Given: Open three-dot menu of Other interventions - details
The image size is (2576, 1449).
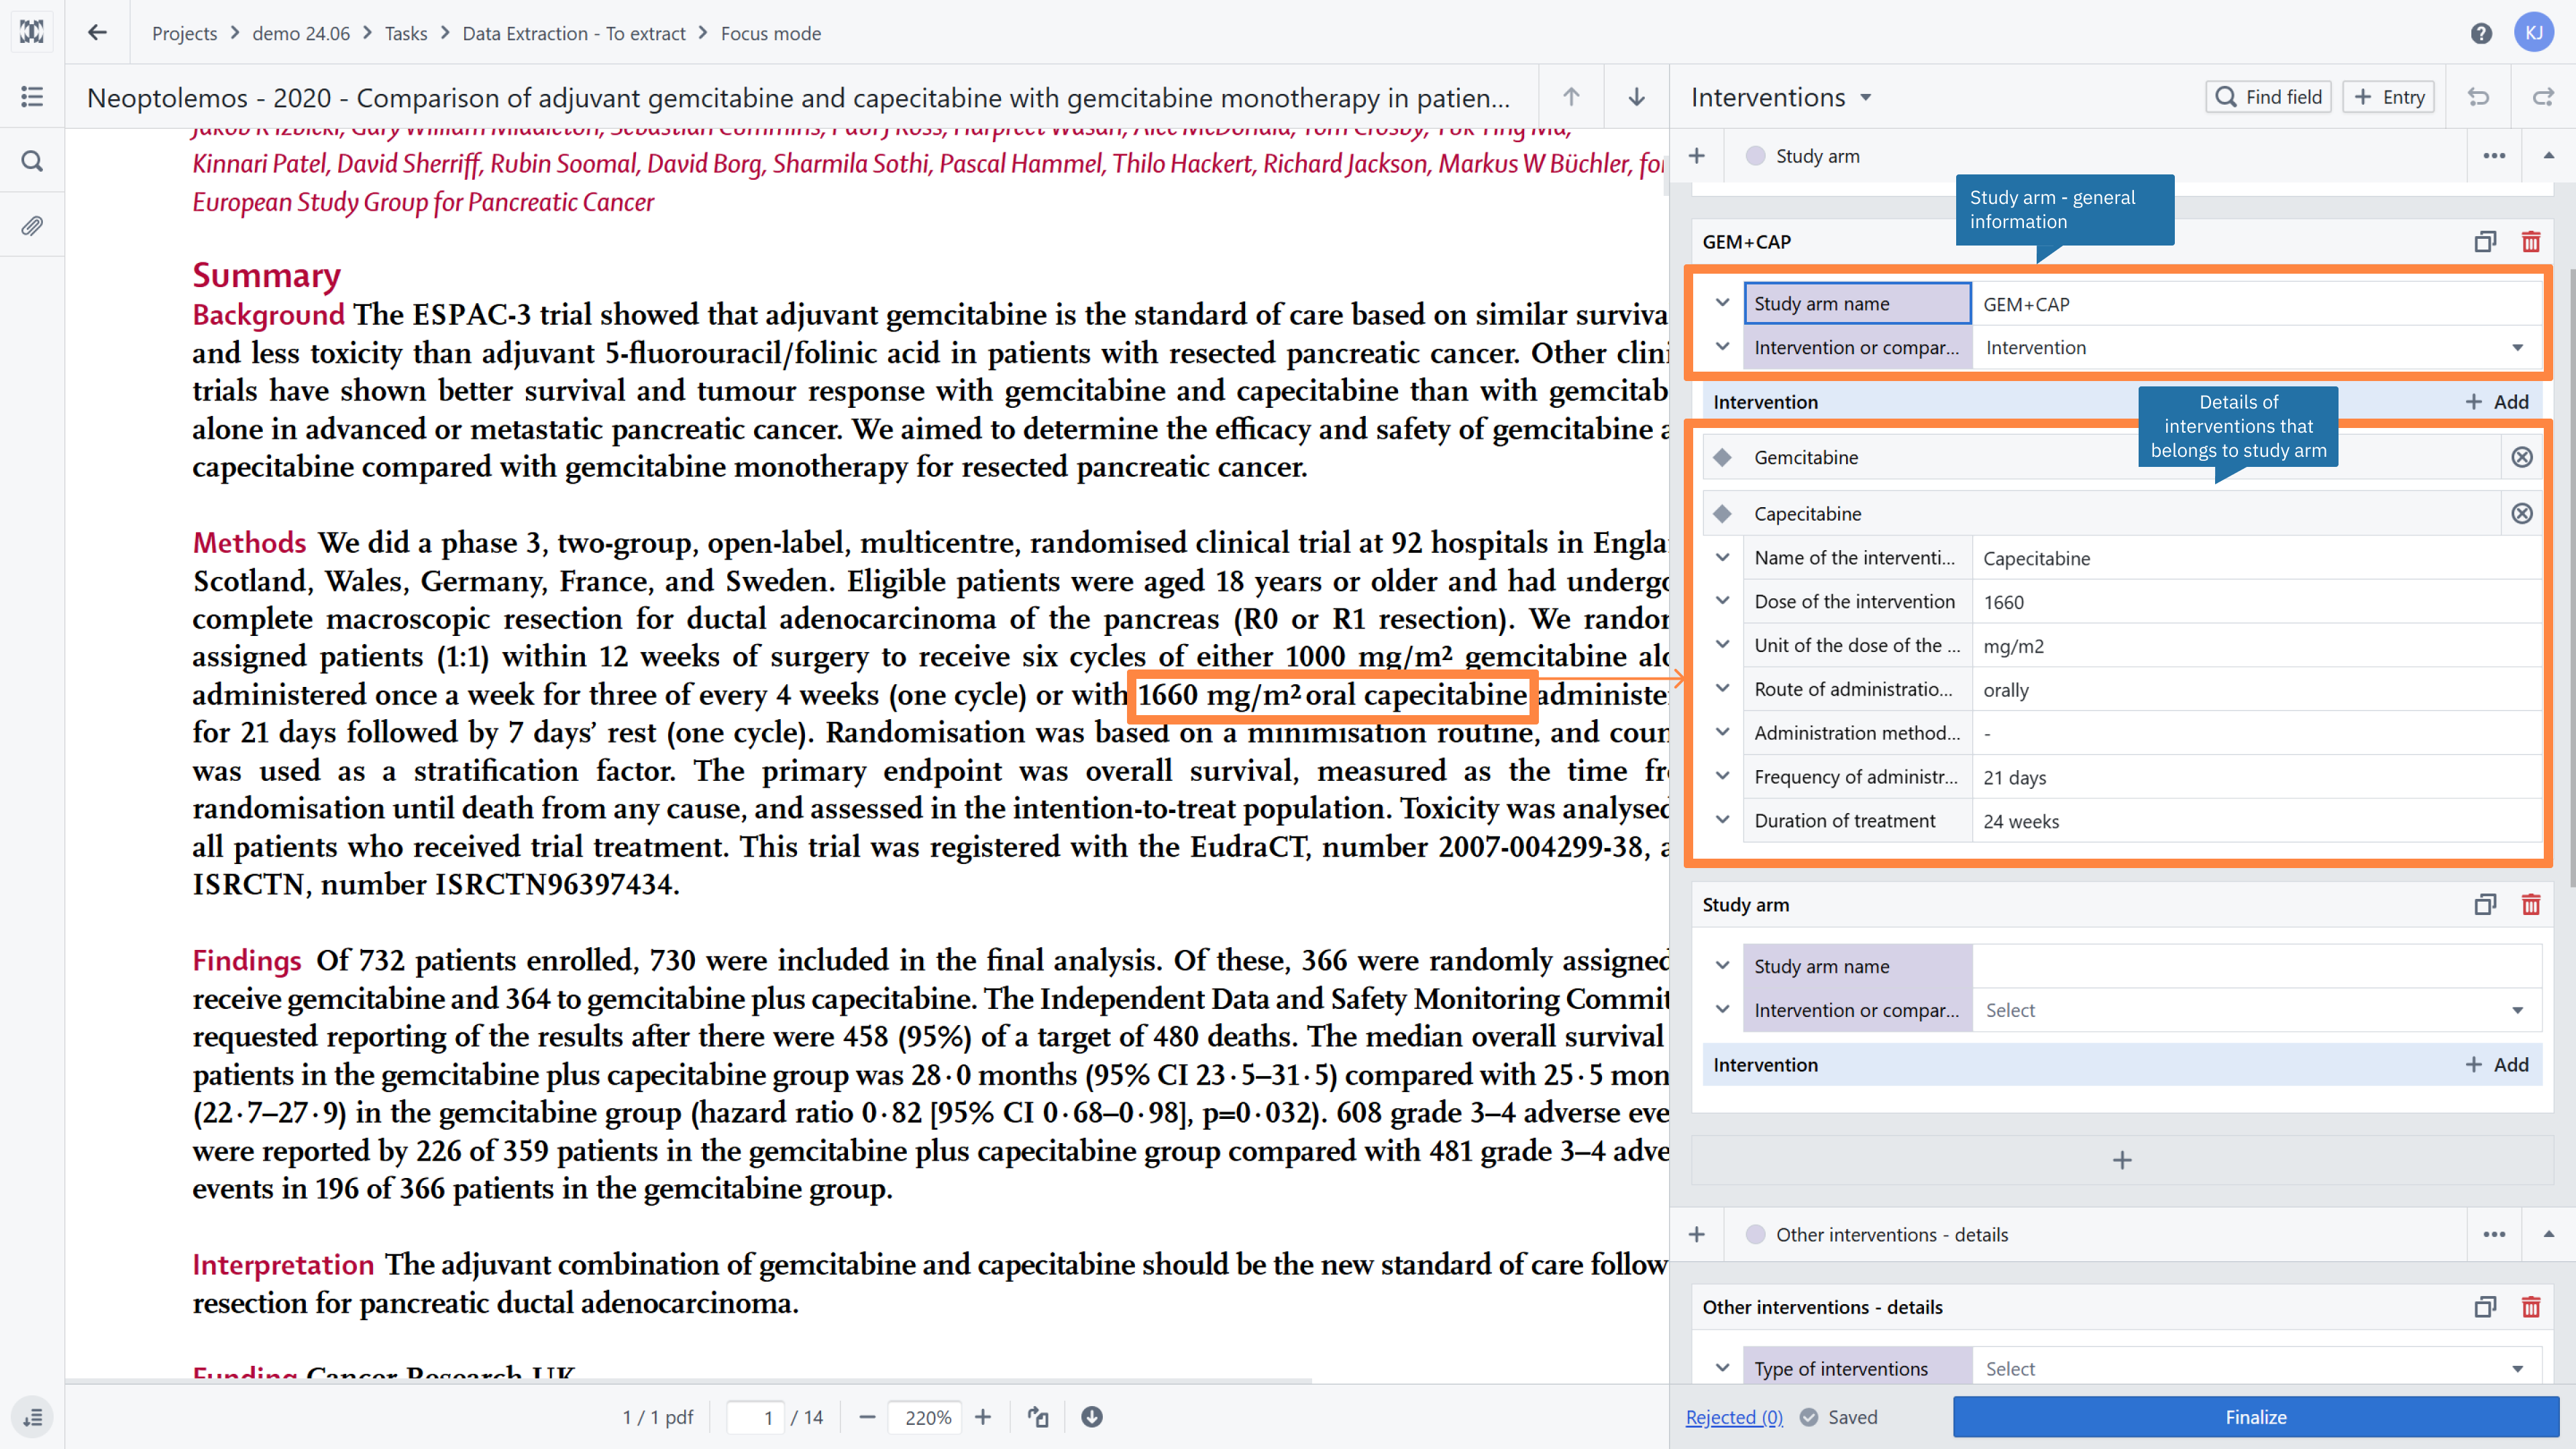Looking at the screenshot, I should (x=2494, y=1235).
